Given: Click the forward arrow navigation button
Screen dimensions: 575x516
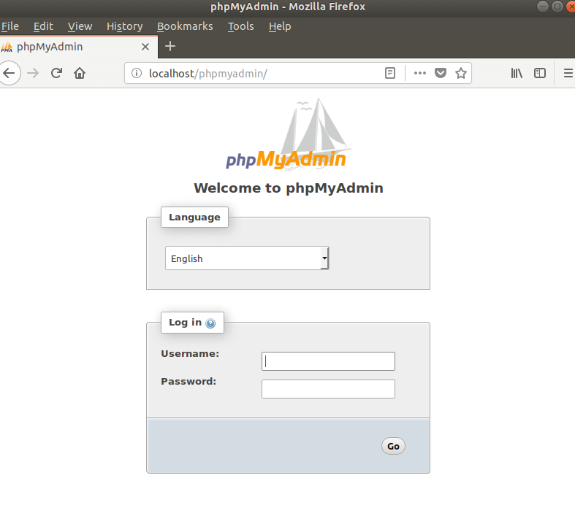Looking at the screenshot, I should 33,73.
